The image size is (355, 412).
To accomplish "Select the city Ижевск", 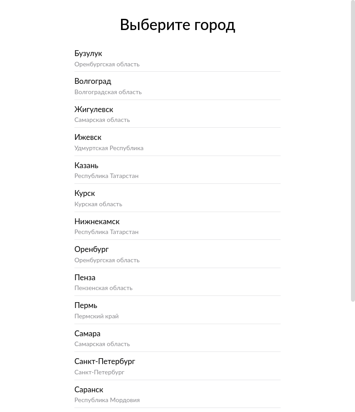I will pos(88,137).
